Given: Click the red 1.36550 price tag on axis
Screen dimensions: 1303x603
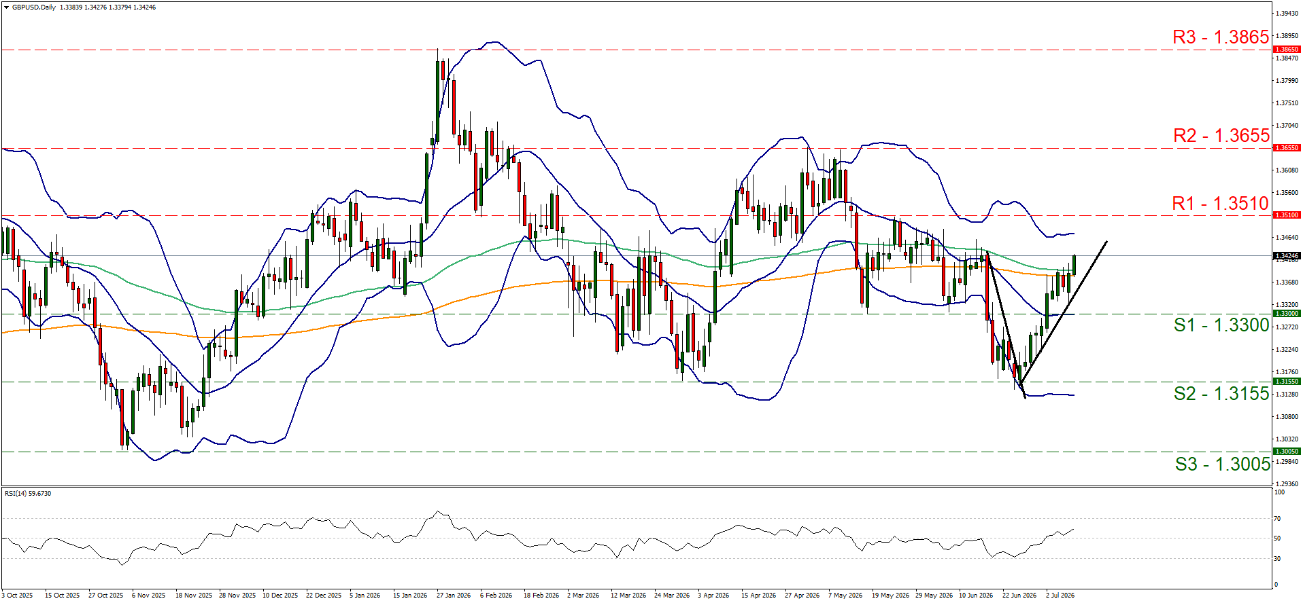Looking at the screenshot, I should pos(1287,147).
